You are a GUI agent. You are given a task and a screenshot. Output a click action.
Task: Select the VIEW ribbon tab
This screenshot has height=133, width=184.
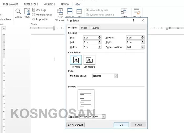pyautogui.click(x=78, y=4)
